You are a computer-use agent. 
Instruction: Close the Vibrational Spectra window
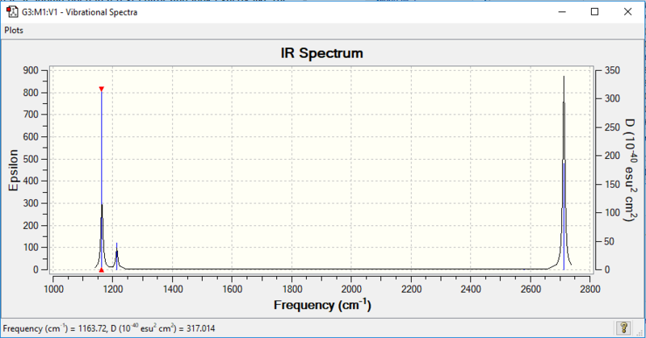[x=627, y=12]
